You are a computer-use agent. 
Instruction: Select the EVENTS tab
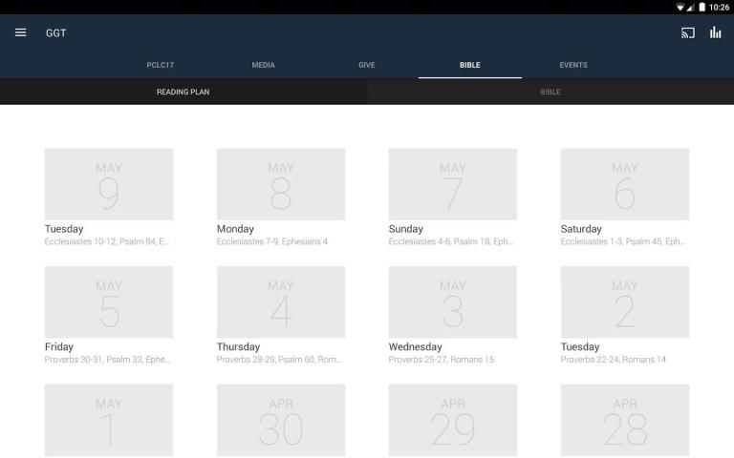tap(573, 65)
